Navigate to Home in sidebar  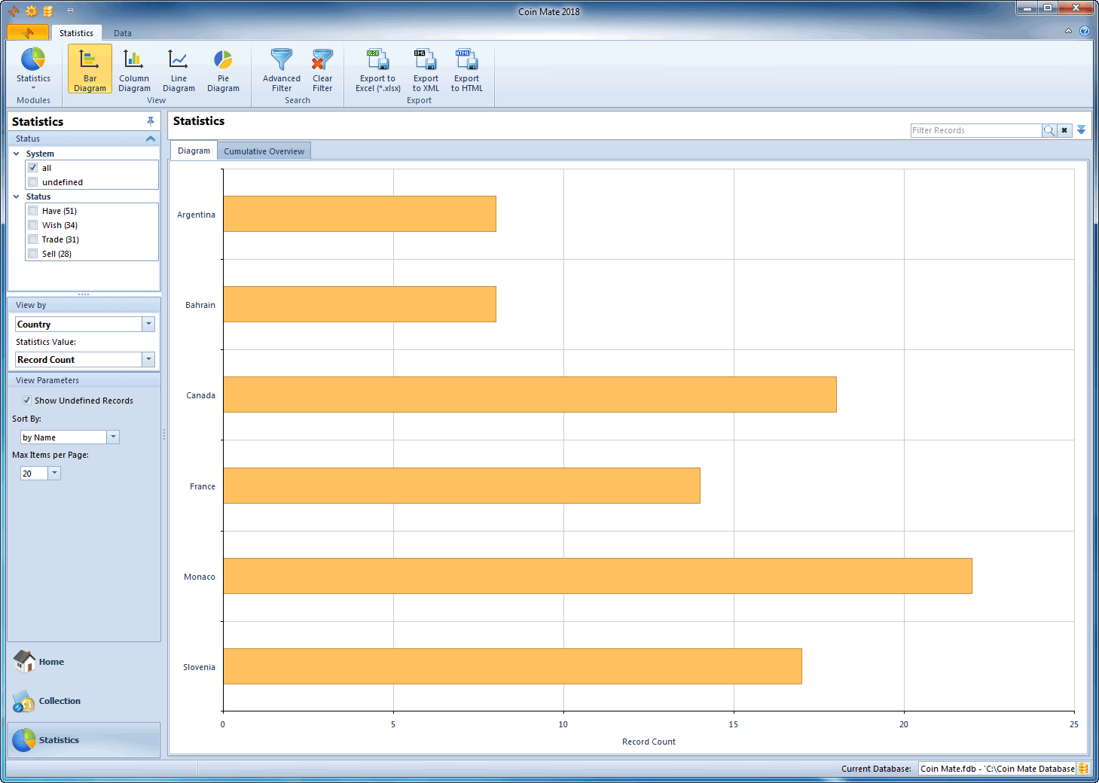50,662
